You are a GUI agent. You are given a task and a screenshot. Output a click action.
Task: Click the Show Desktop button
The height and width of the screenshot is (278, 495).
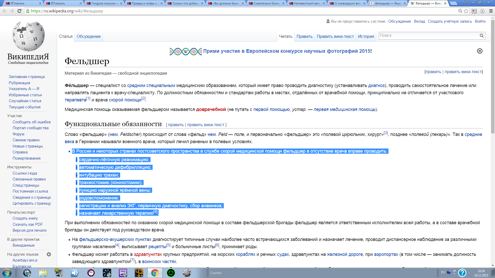coord(493,273)
